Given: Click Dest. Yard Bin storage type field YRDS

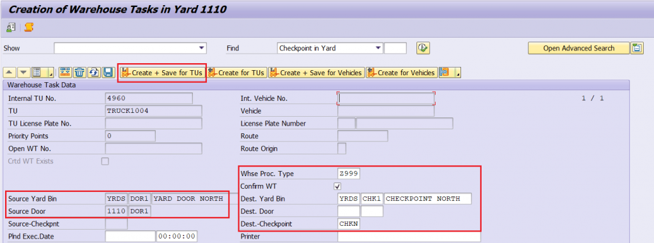Looking at the screenshot, I should point(349,199).
